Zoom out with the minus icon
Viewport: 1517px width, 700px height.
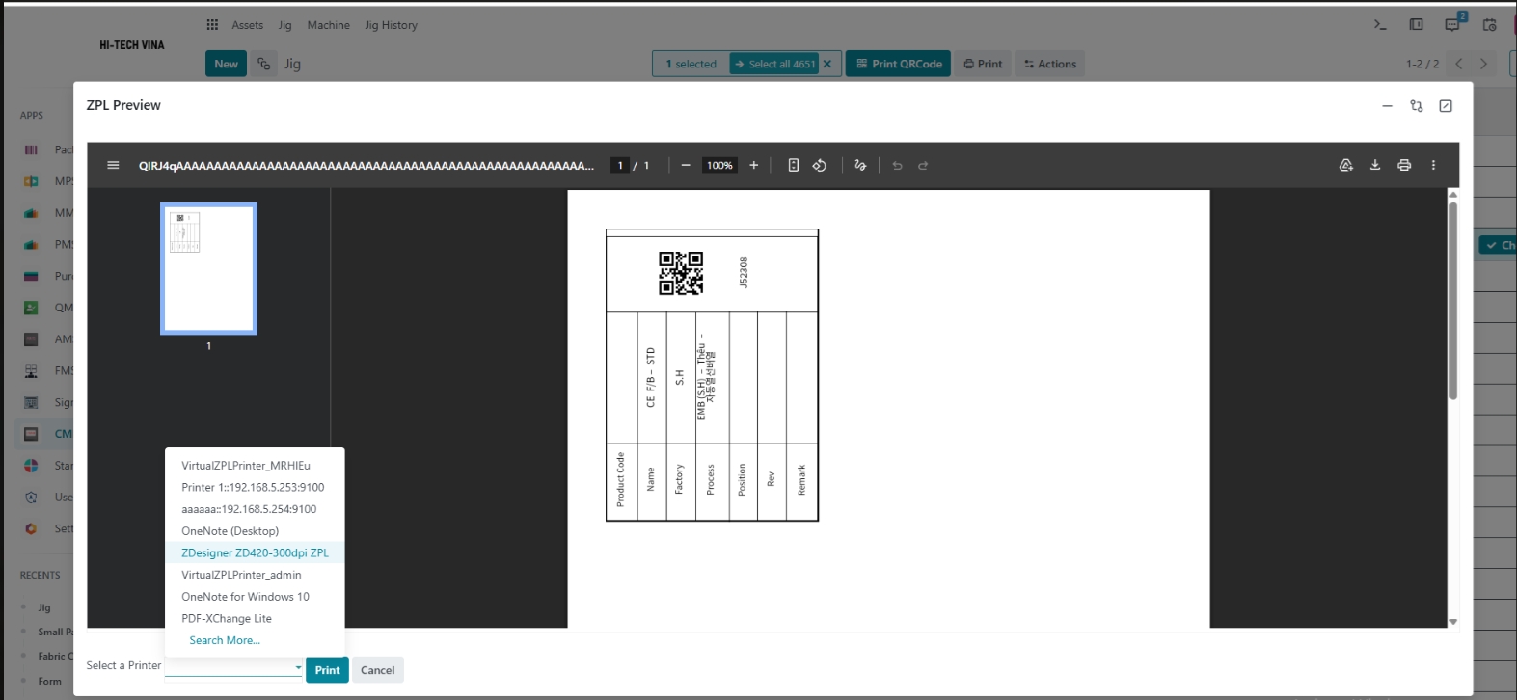coord(686,165)
